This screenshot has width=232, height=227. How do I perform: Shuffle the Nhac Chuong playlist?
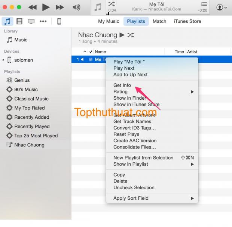131,35
